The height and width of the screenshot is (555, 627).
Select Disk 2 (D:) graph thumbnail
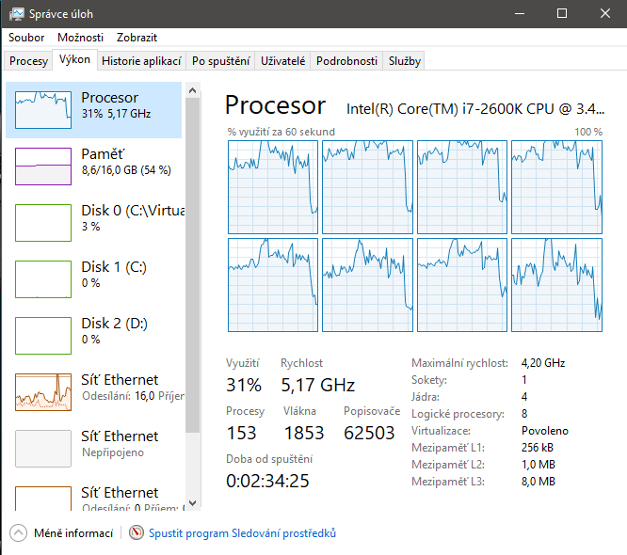pos(43,336)
